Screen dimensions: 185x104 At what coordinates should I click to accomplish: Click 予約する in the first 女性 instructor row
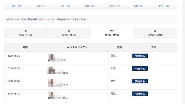[140, 69]
